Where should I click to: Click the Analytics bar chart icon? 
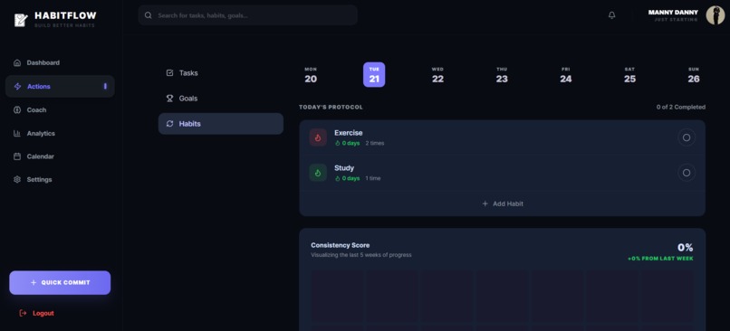tap(17, 134)
